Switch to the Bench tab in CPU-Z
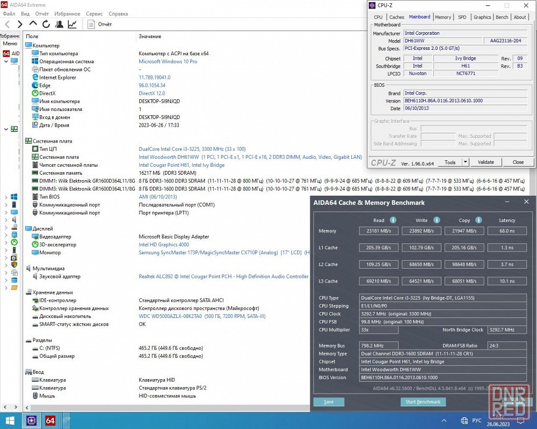 pos(502,17)
